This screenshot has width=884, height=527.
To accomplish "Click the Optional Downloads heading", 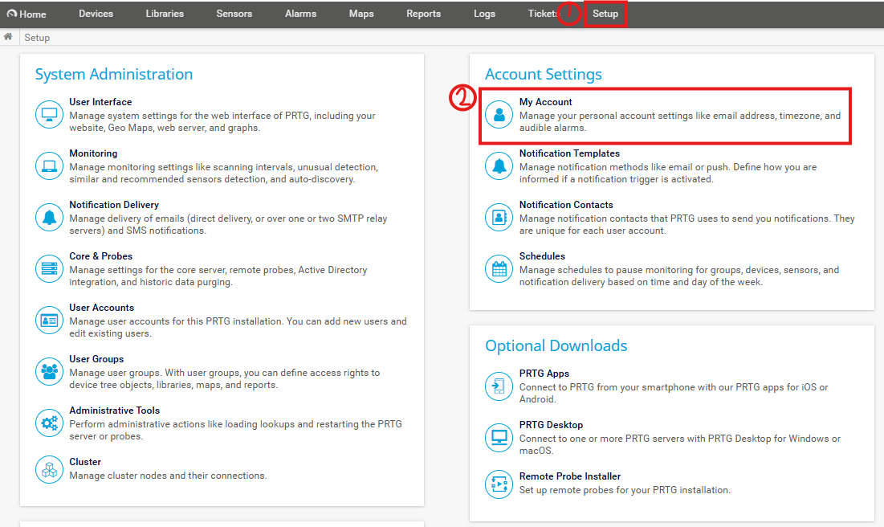I will coord(556,345).
